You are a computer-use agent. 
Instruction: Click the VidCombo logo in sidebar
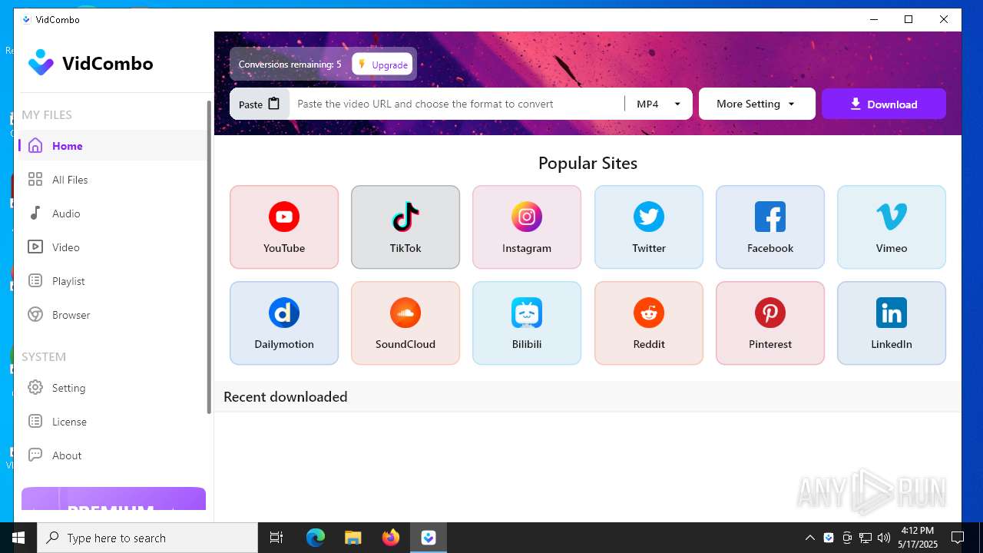click(x=91, y=63)
